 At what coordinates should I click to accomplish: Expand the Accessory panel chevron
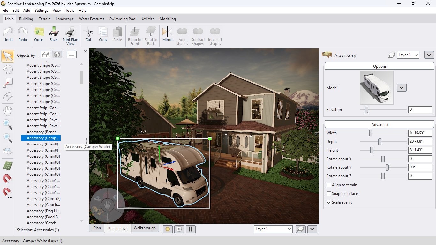[x=429, y=55]
